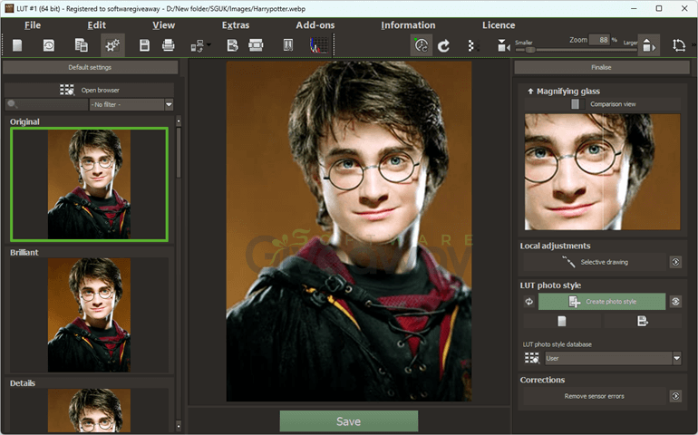This screenshot has height=435, width=698.
Task: Expand the Selective drawing options arrow
Action: coord(675,262)
